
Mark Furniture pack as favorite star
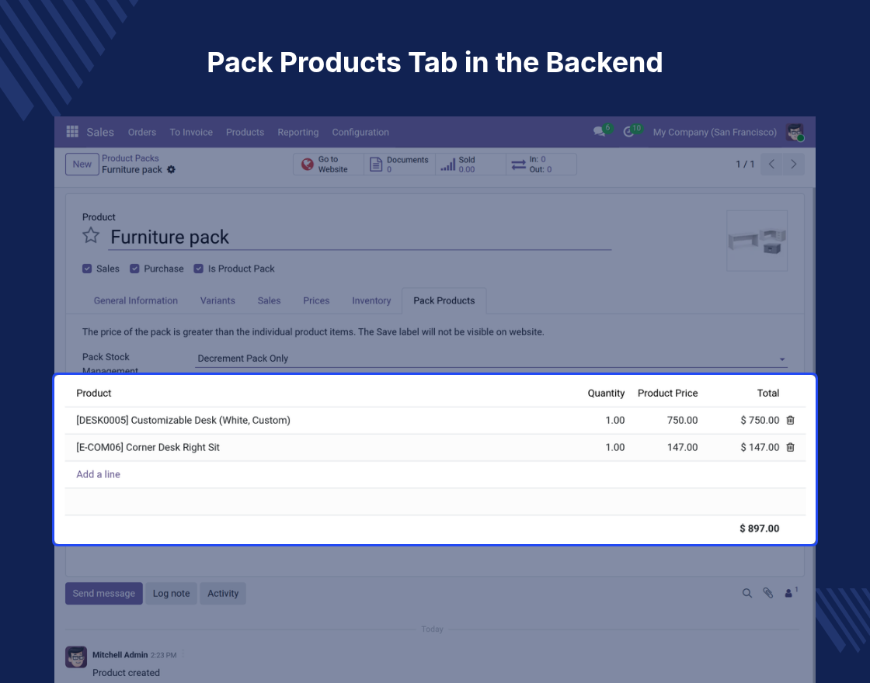(91, 236)
